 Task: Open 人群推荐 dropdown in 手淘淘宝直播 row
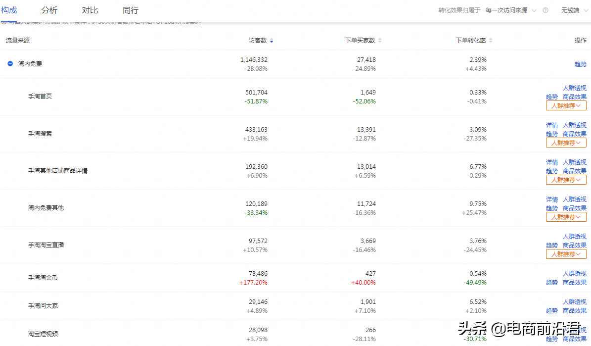pos(566,254)
